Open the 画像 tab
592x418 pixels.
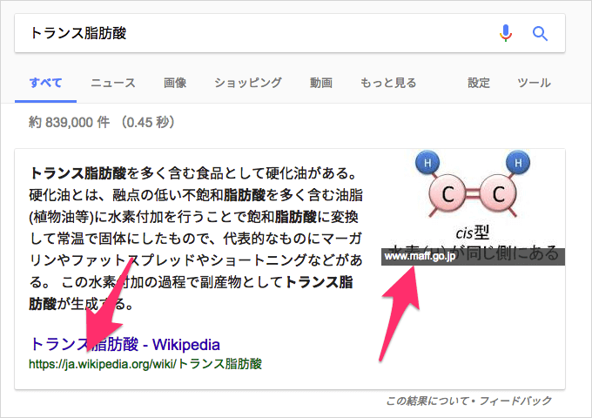pyautogui.click(x=175, y=83)
